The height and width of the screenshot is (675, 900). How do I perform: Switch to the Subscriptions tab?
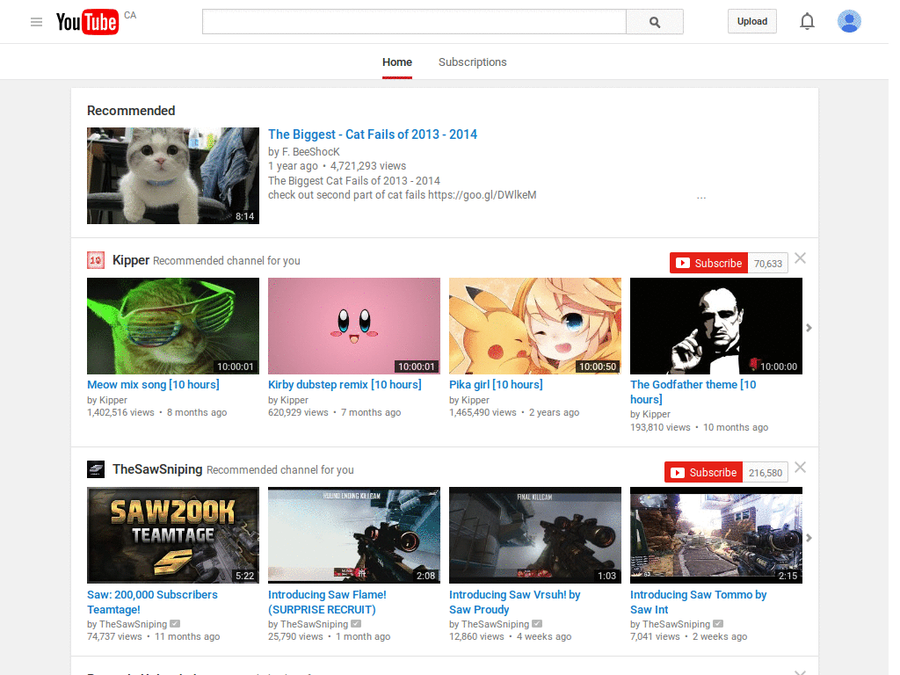(472, 62)
